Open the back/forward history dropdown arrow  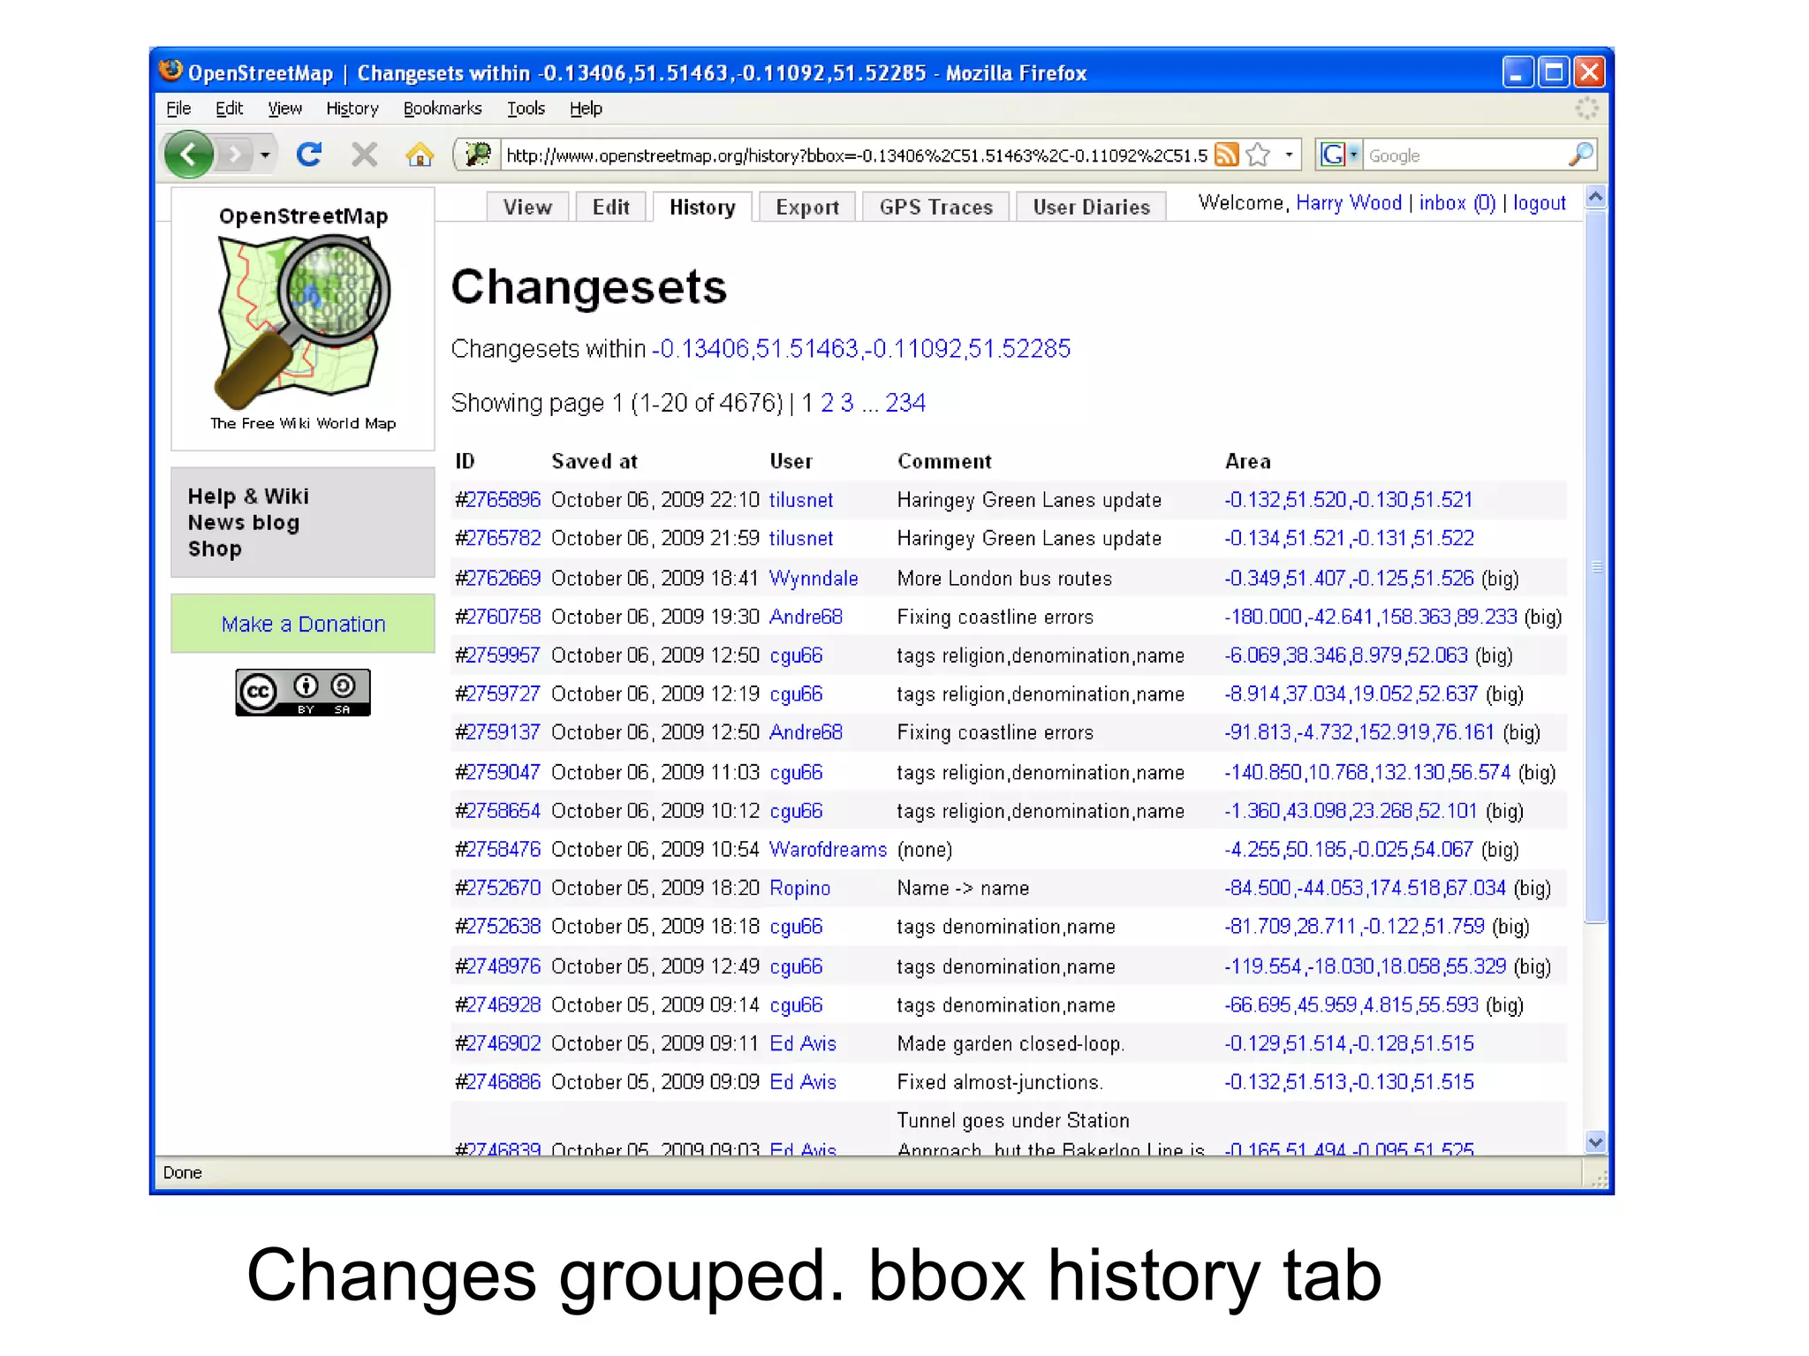[x=264, y=155]
